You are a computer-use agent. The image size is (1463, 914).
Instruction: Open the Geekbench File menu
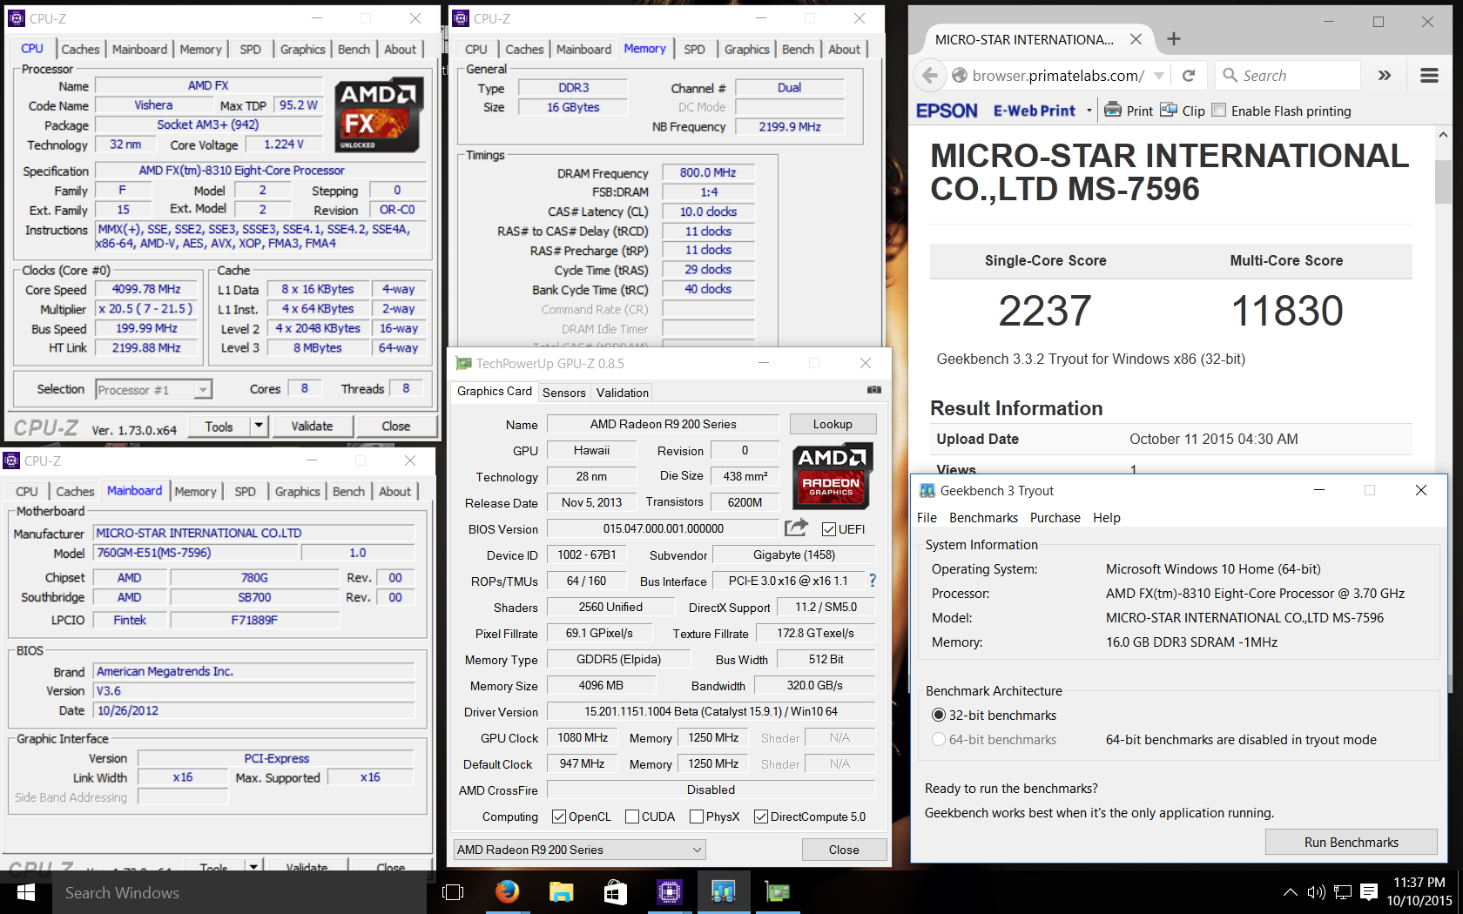(x=927, y=518)
